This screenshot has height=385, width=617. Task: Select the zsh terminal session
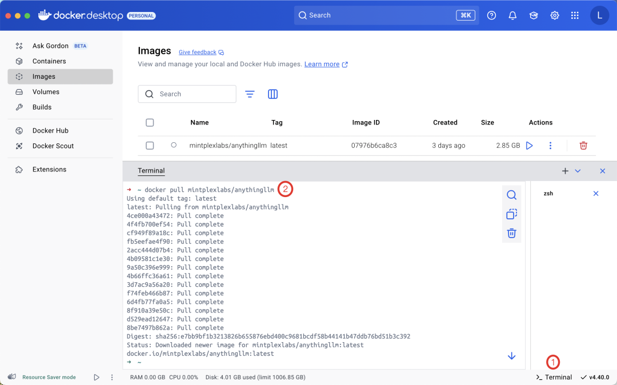coord(548,194)
